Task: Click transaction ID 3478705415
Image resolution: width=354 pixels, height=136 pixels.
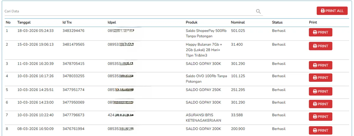Action: 73,64
